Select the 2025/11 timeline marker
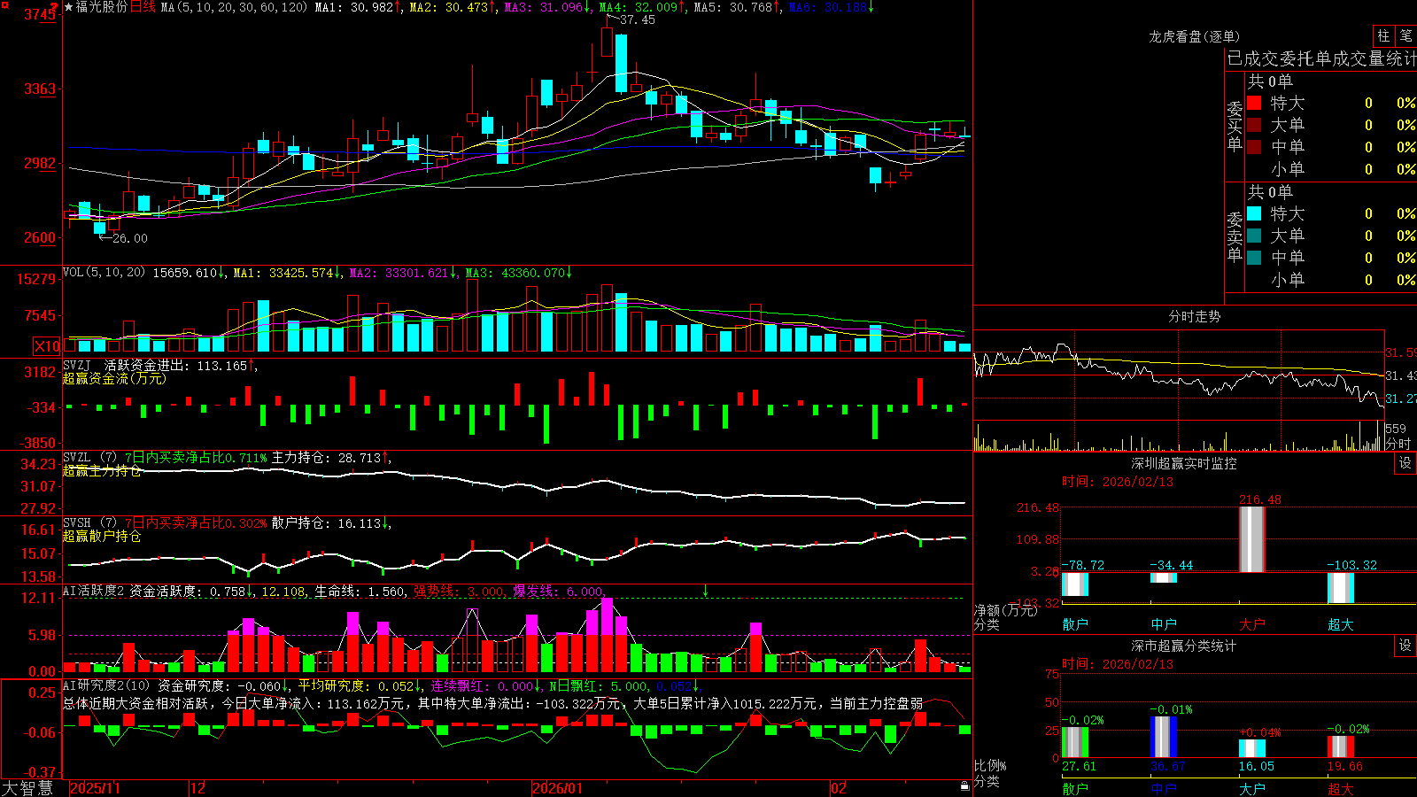1417x797 pixels. tap(95, 788)
